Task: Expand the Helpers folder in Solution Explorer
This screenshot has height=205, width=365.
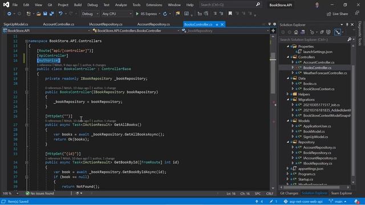Action: [288, 94]
